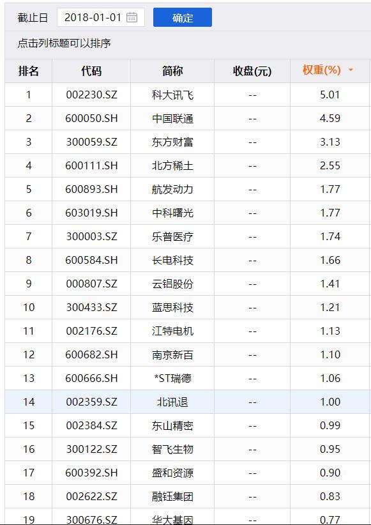Click weight value 0.90
Screen dimensions: 371x525
pos(330,473)
